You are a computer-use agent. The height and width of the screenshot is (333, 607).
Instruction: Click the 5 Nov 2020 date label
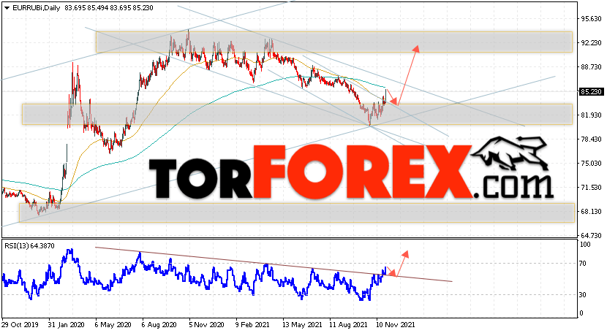(x=206, y=324)
